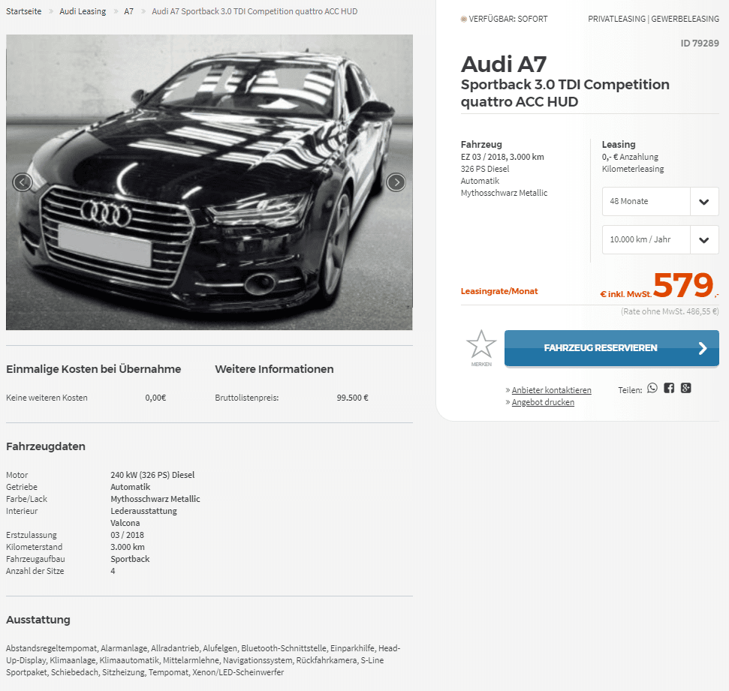Viewport: 729px width, 691px height.
Task: Click the Einmalige Kosten bei Übernahme heading
Action: click(93, 369)
